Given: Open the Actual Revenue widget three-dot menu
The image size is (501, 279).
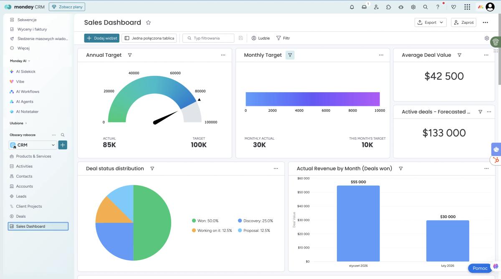Looking at the screenshot, I should tap(486, 168).
